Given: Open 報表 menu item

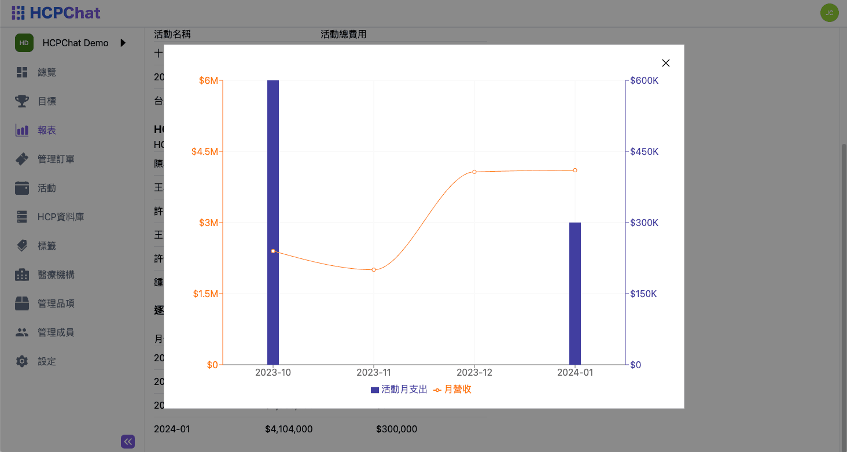Looking at the screenshot, I should click(47, 130).
